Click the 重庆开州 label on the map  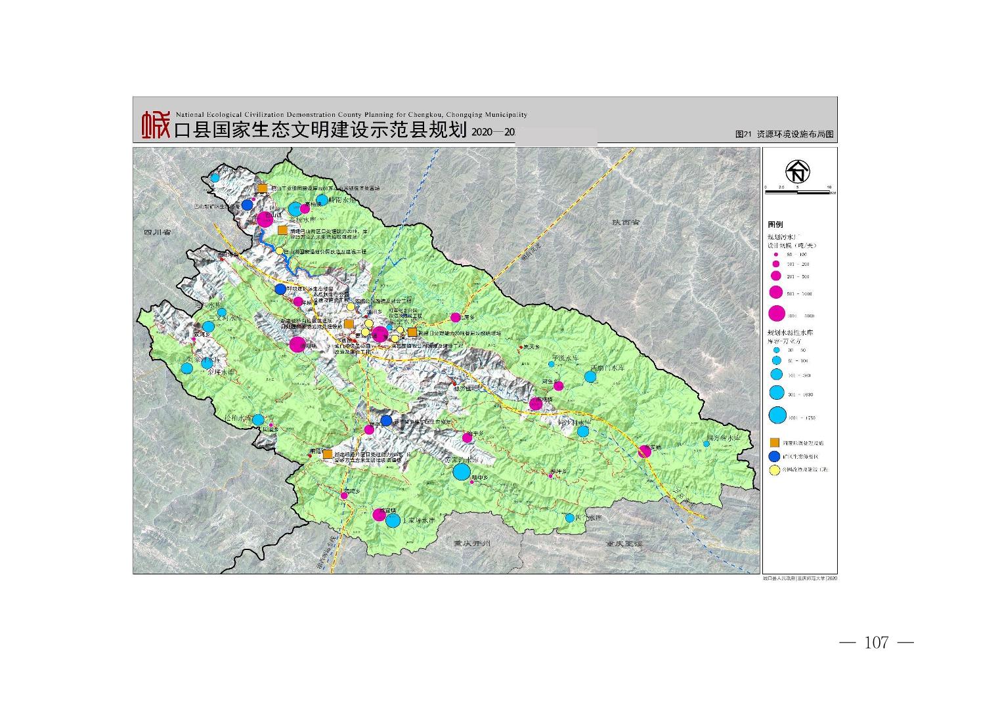pos(472,544)
